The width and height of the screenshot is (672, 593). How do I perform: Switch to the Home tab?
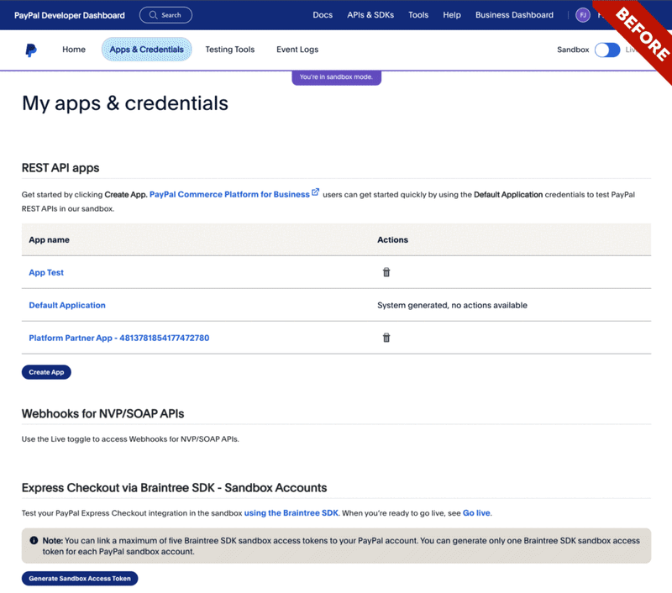click(74, 50)
